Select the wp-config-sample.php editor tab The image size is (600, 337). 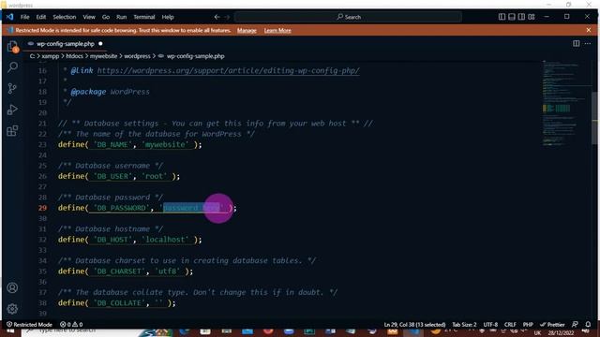click(x=66, y=44)
